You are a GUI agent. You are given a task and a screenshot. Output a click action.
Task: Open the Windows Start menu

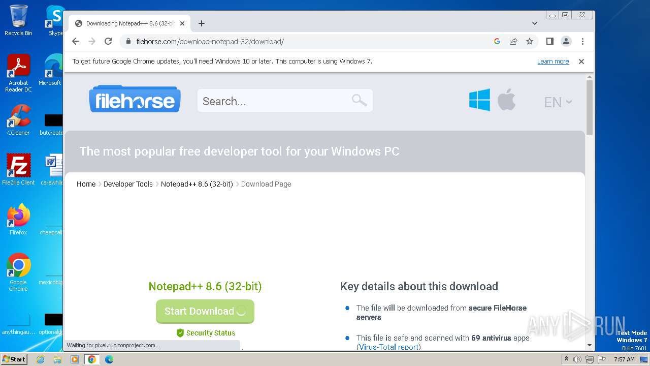(x=14, y=359)
